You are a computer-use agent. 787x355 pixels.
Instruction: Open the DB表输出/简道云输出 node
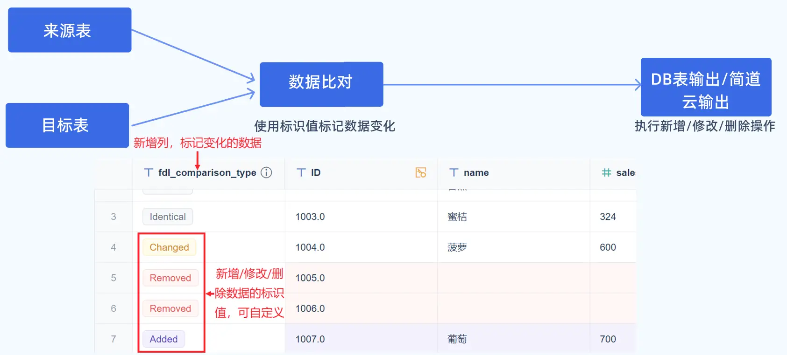706,87
